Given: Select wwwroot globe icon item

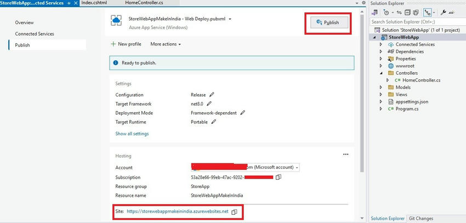Looking at the screenshot, I should pos(391,66).
